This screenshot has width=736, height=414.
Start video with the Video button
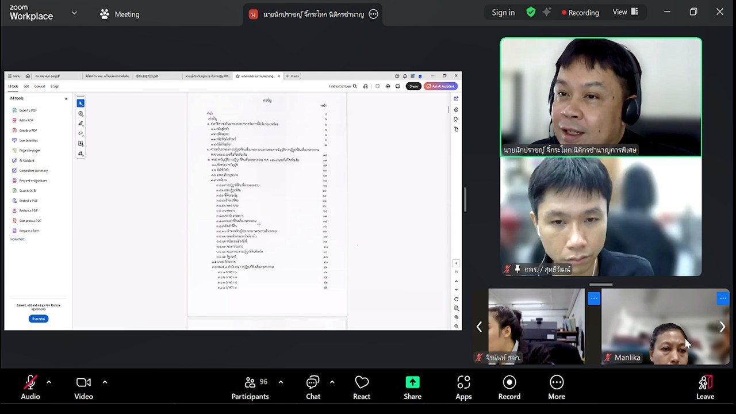coord(83,388)
